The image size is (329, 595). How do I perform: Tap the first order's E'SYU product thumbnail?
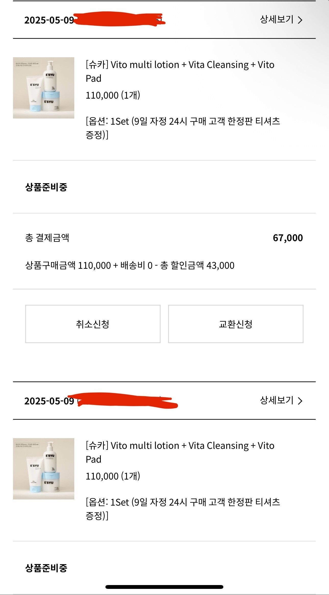(x=44, y=88)
